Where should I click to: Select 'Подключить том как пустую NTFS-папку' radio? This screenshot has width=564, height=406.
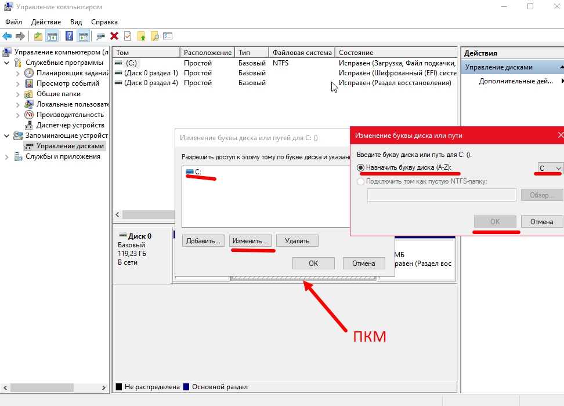(361, 181)
